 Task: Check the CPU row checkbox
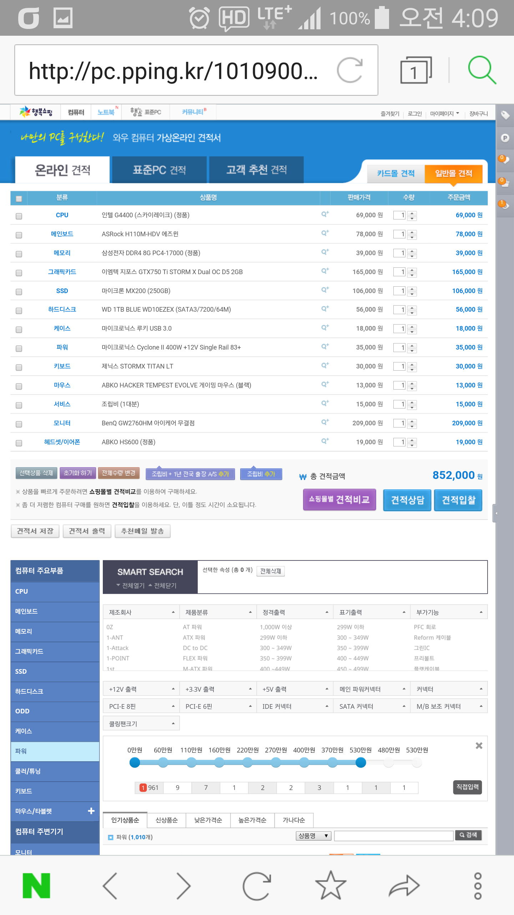(x=19, y=216)
